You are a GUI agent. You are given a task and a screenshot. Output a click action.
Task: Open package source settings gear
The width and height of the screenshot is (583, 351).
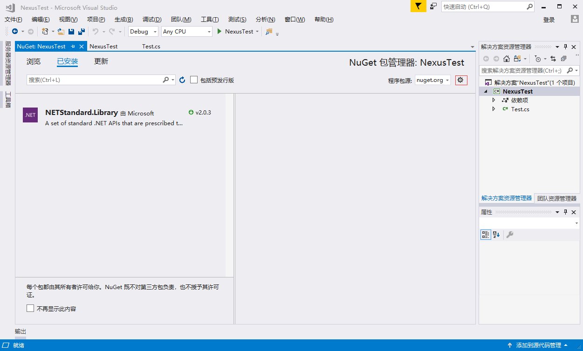pos(460,80)
